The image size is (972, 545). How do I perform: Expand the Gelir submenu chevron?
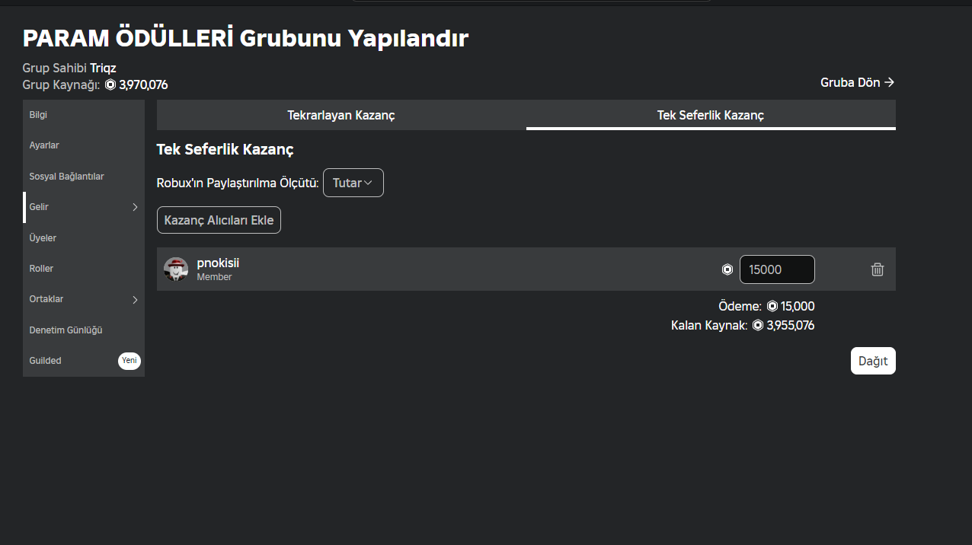135,207
